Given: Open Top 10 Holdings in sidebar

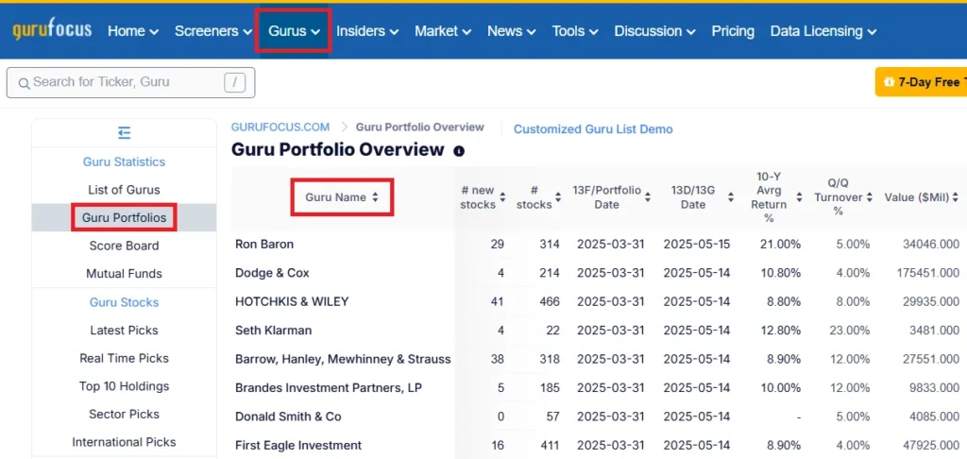Looking at the screenshot, I should [x=124, y=386].
